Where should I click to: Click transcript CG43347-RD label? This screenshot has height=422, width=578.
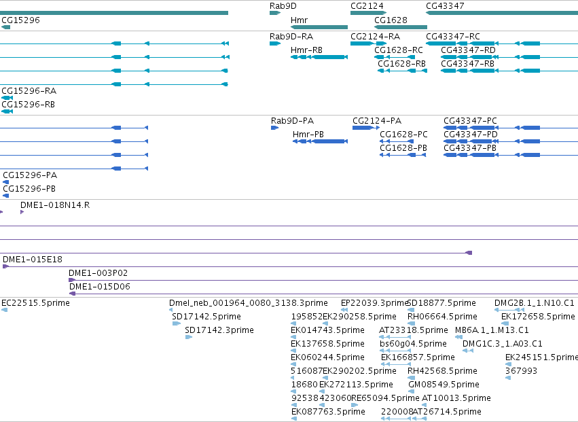pos(468,50)
